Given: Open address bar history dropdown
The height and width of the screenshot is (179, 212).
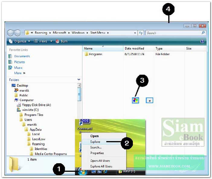Looking at the screenshot, I should [x=135, y=33].
